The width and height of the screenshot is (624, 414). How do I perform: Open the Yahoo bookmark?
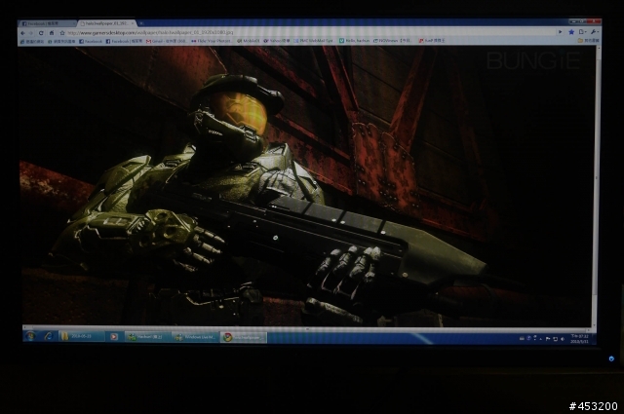277,41
